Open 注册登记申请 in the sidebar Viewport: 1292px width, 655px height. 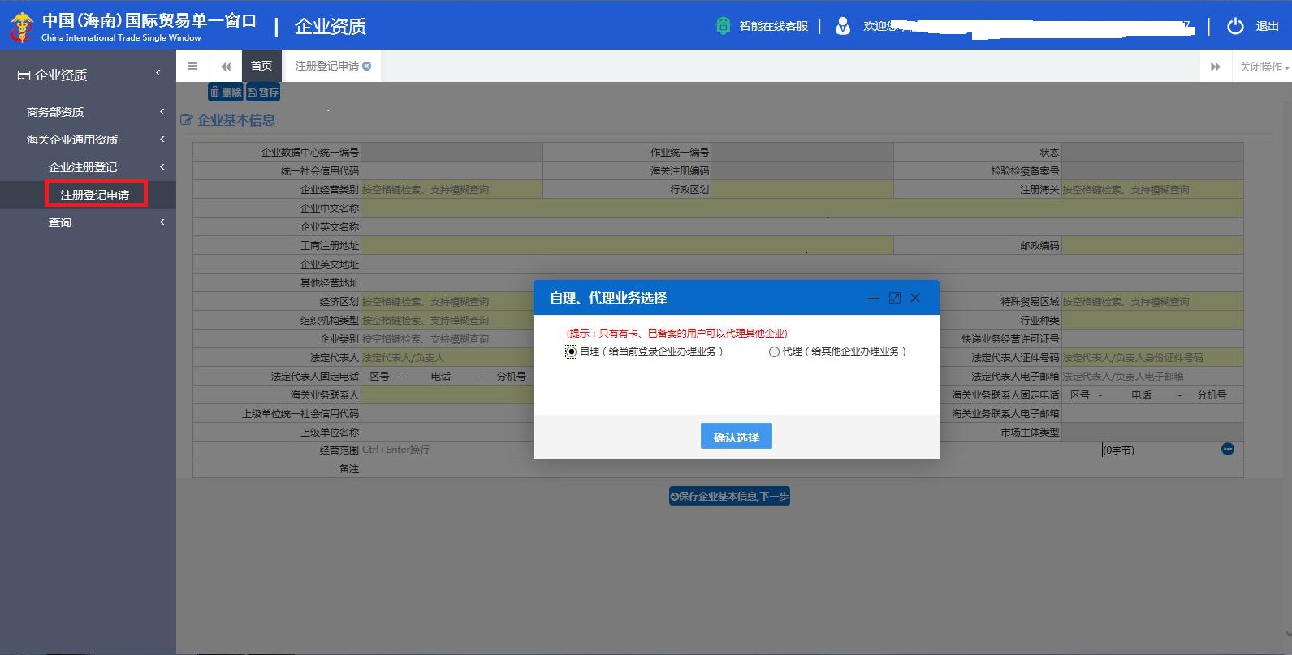[95, 195]
